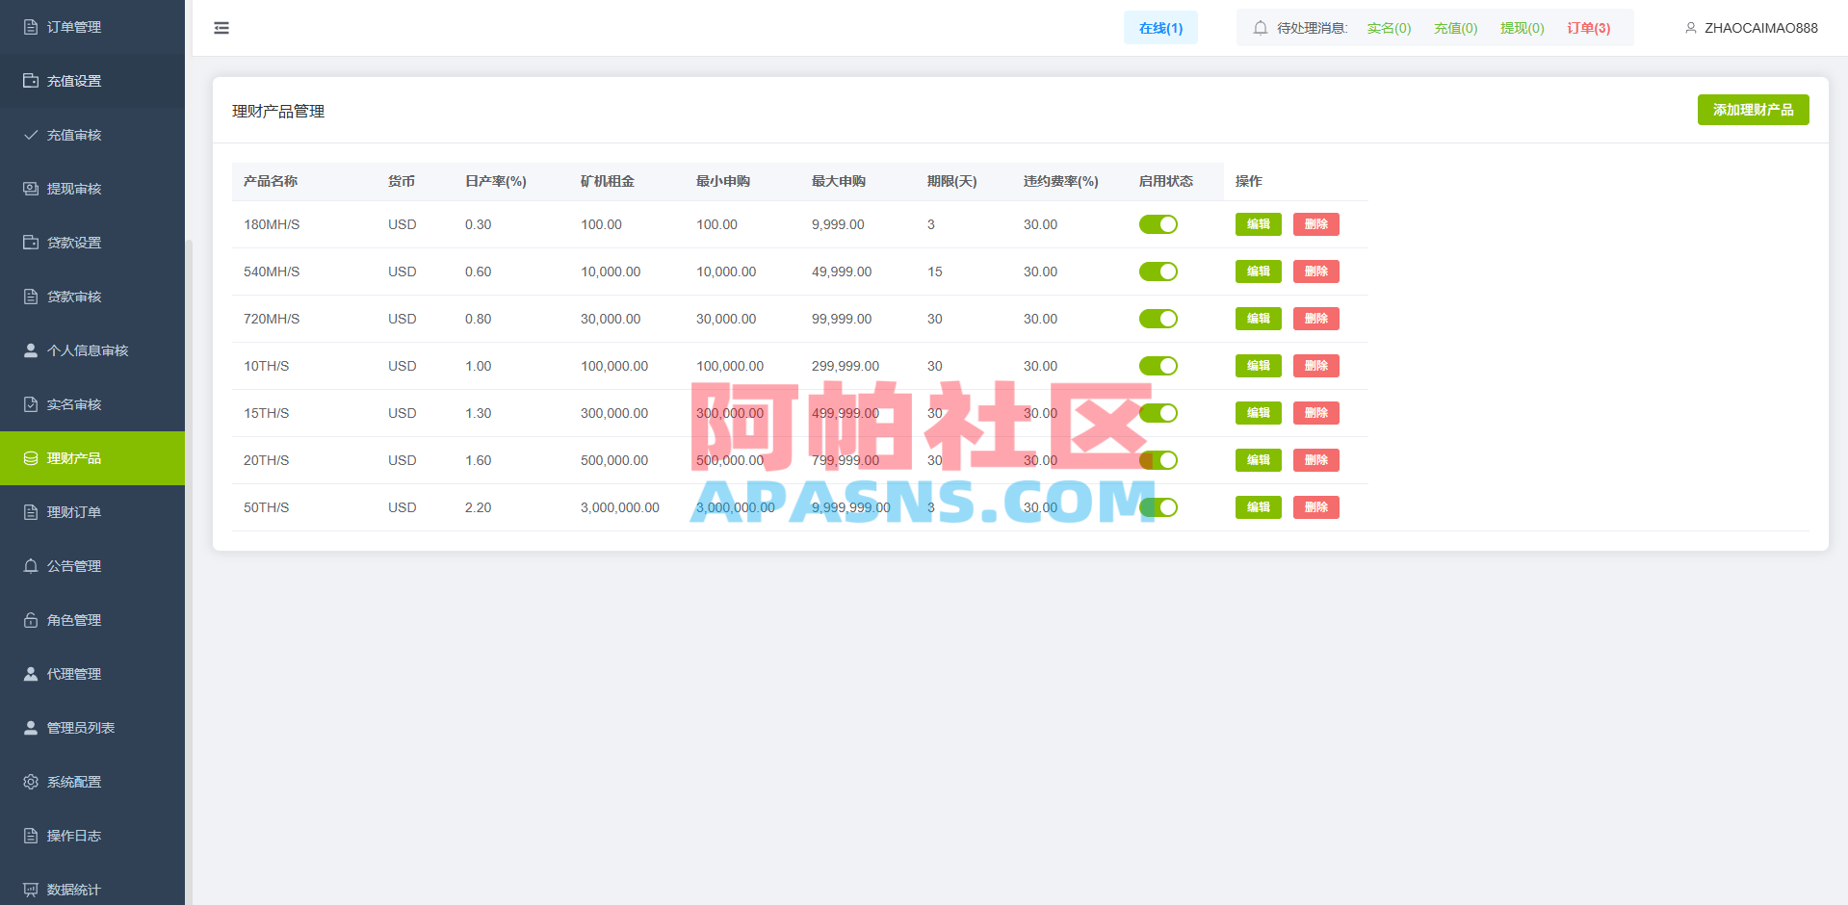
Task: Toggle enable status for 10TH/S
Action: click(1158, 366)
